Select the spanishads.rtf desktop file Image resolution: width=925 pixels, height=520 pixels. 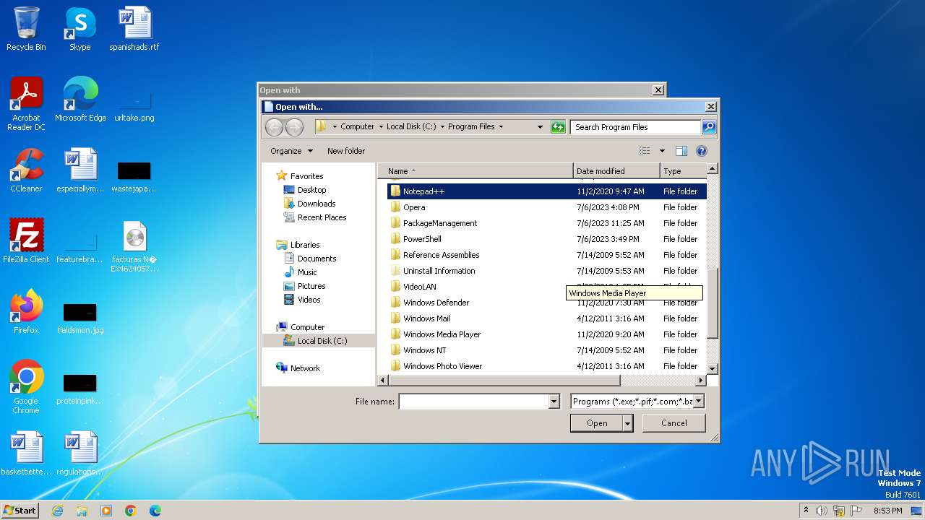tap(134, 29)
